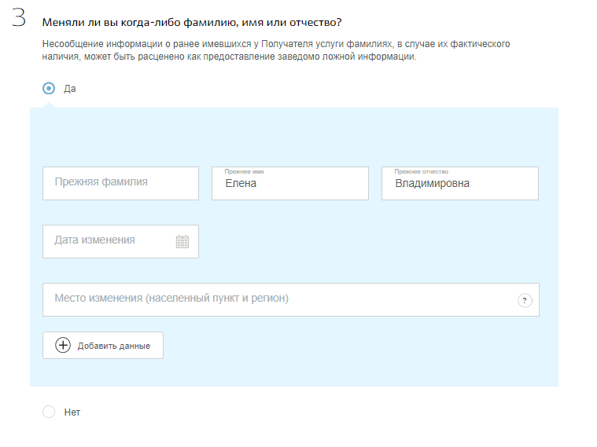Select the Да radio button
This screenshot has width=597, height=447.
49,89
